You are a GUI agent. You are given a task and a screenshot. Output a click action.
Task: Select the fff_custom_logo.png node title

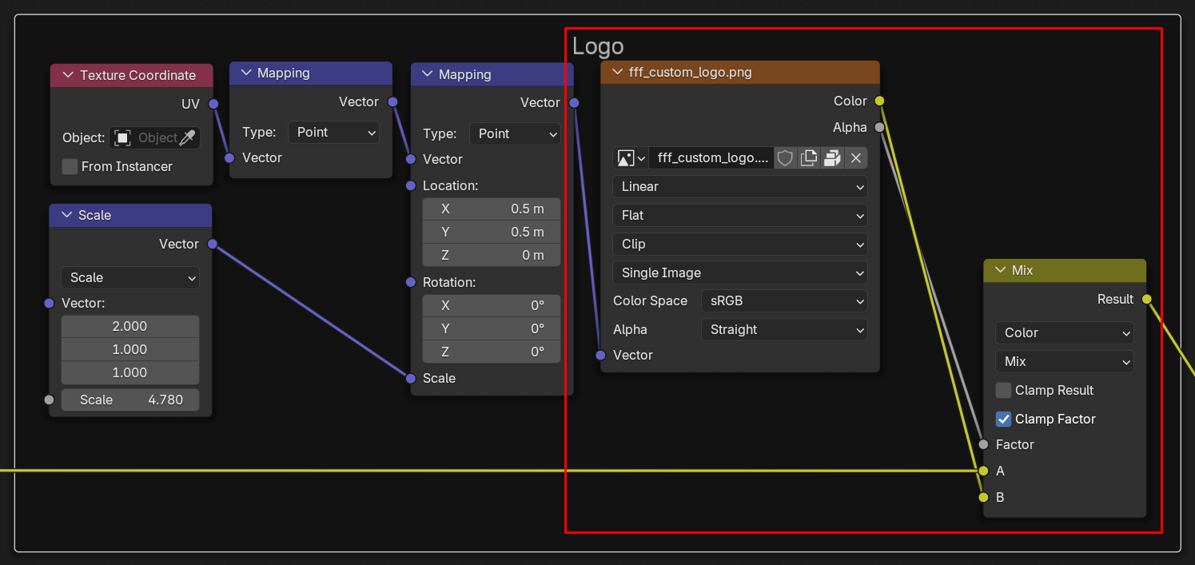point(691,72)
